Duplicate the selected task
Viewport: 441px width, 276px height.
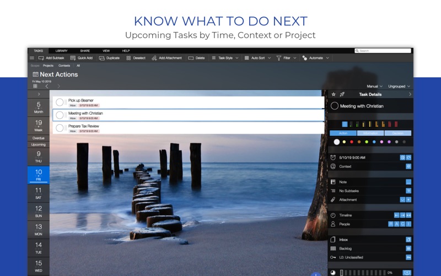[x=109, y=58]
